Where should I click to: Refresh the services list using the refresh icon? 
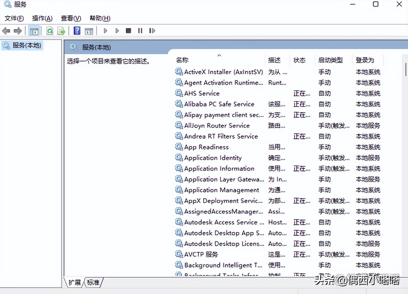click(50, 31)
